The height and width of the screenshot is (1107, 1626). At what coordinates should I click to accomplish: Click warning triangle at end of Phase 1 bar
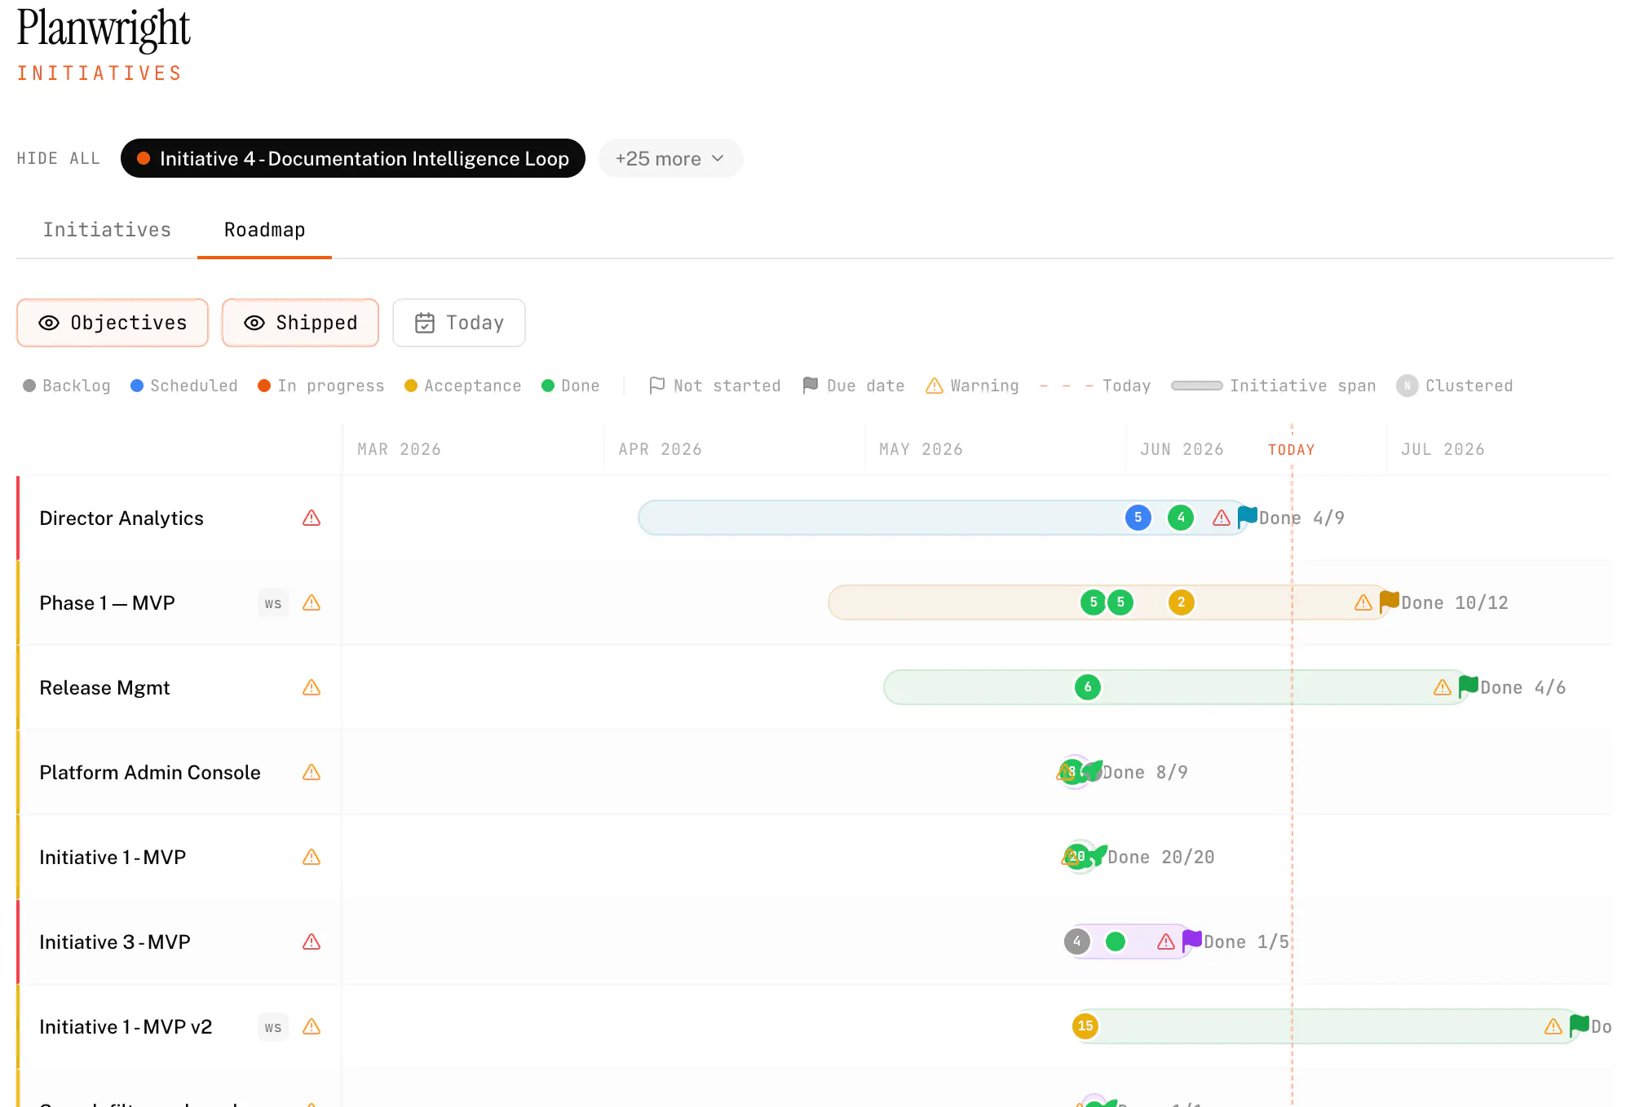(x=1363, y=603)
